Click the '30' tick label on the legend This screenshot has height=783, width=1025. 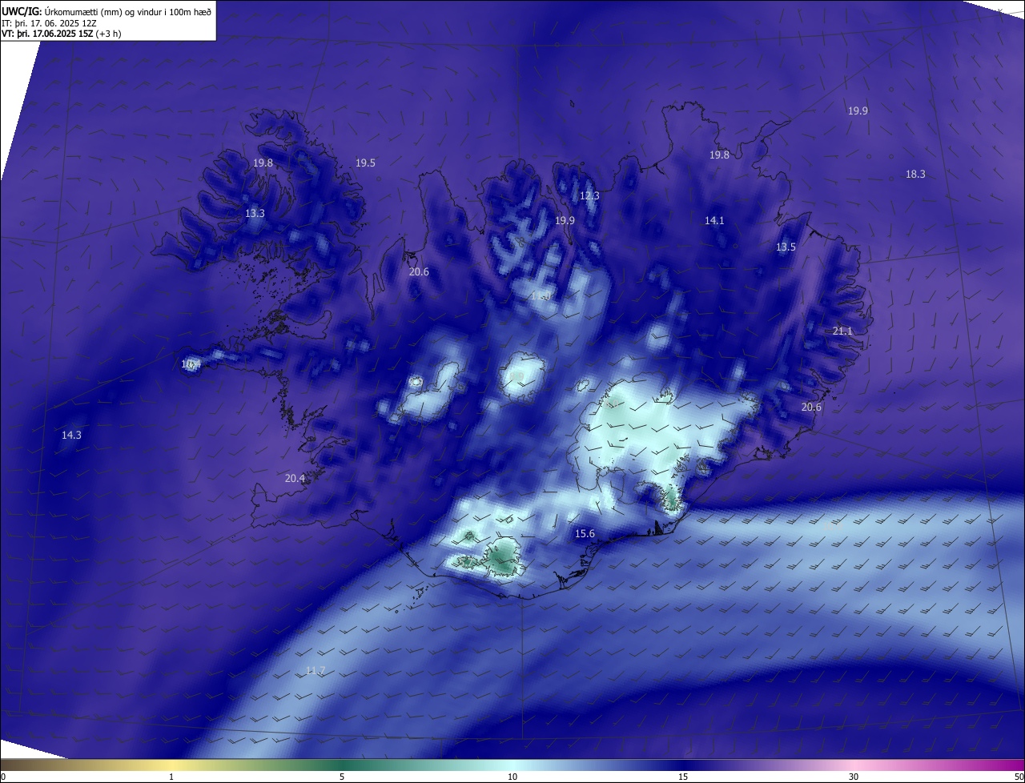coord(854,777)
